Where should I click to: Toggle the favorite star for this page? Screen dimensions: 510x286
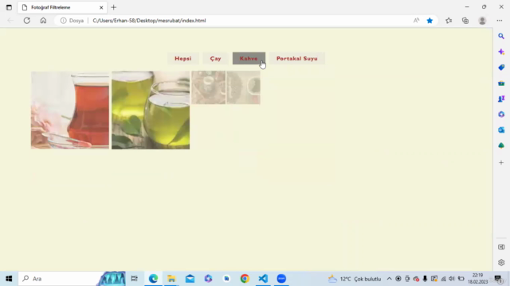(430, 21)
